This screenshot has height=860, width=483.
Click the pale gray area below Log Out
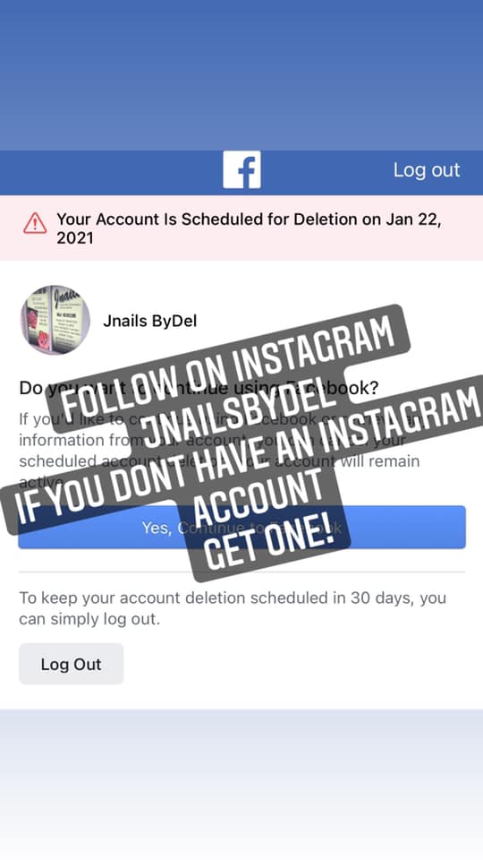(x=241, y=785)
